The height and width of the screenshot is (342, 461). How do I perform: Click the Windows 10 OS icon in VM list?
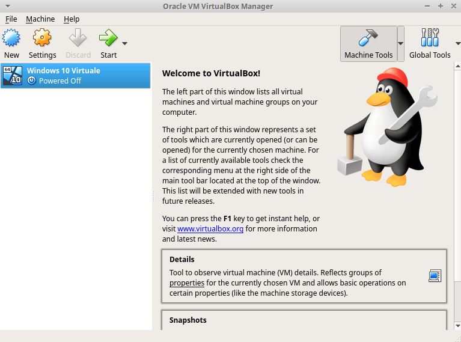coord(13,76)
